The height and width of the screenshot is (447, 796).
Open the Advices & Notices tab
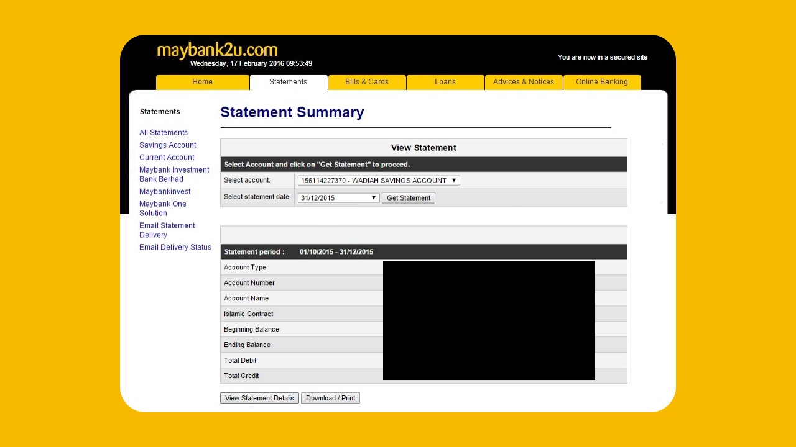tap(524, 82)
